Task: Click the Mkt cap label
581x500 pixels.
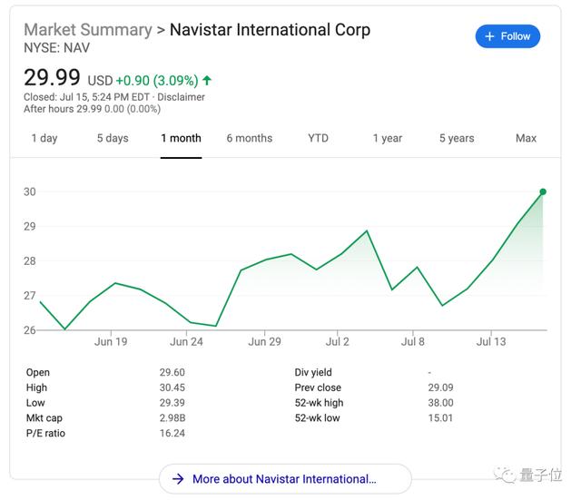Action: (x=44, y=417)
